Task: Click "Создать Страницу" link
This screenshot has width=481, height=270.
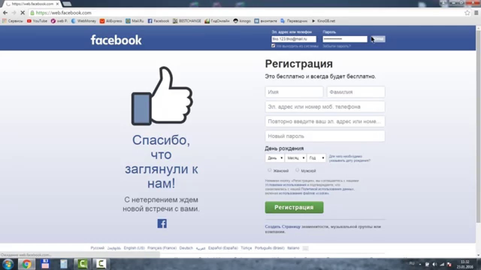Action: [283, 227]
